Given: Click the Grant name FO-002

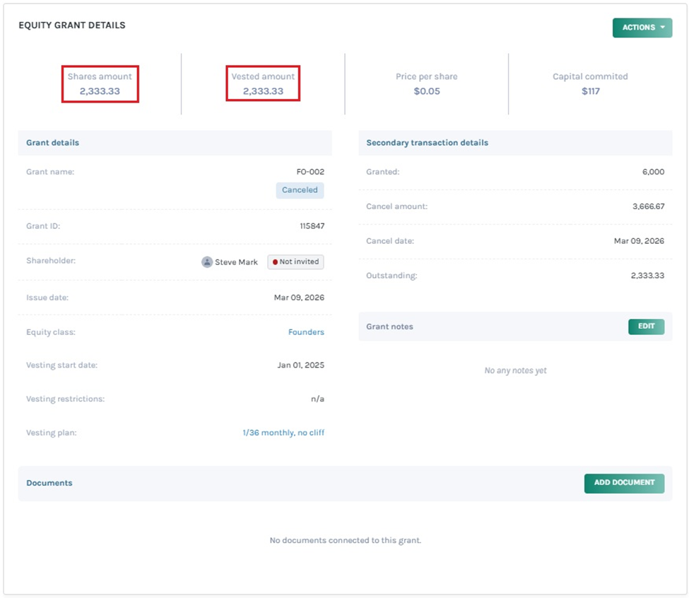Looking at the screenshot, I should pyautogui.click(x=310, y=172).
